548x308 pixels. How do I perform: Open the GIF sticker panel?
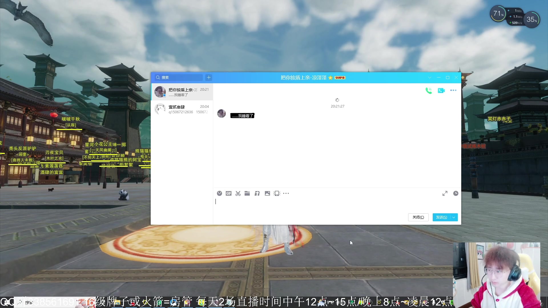point(229,193)
